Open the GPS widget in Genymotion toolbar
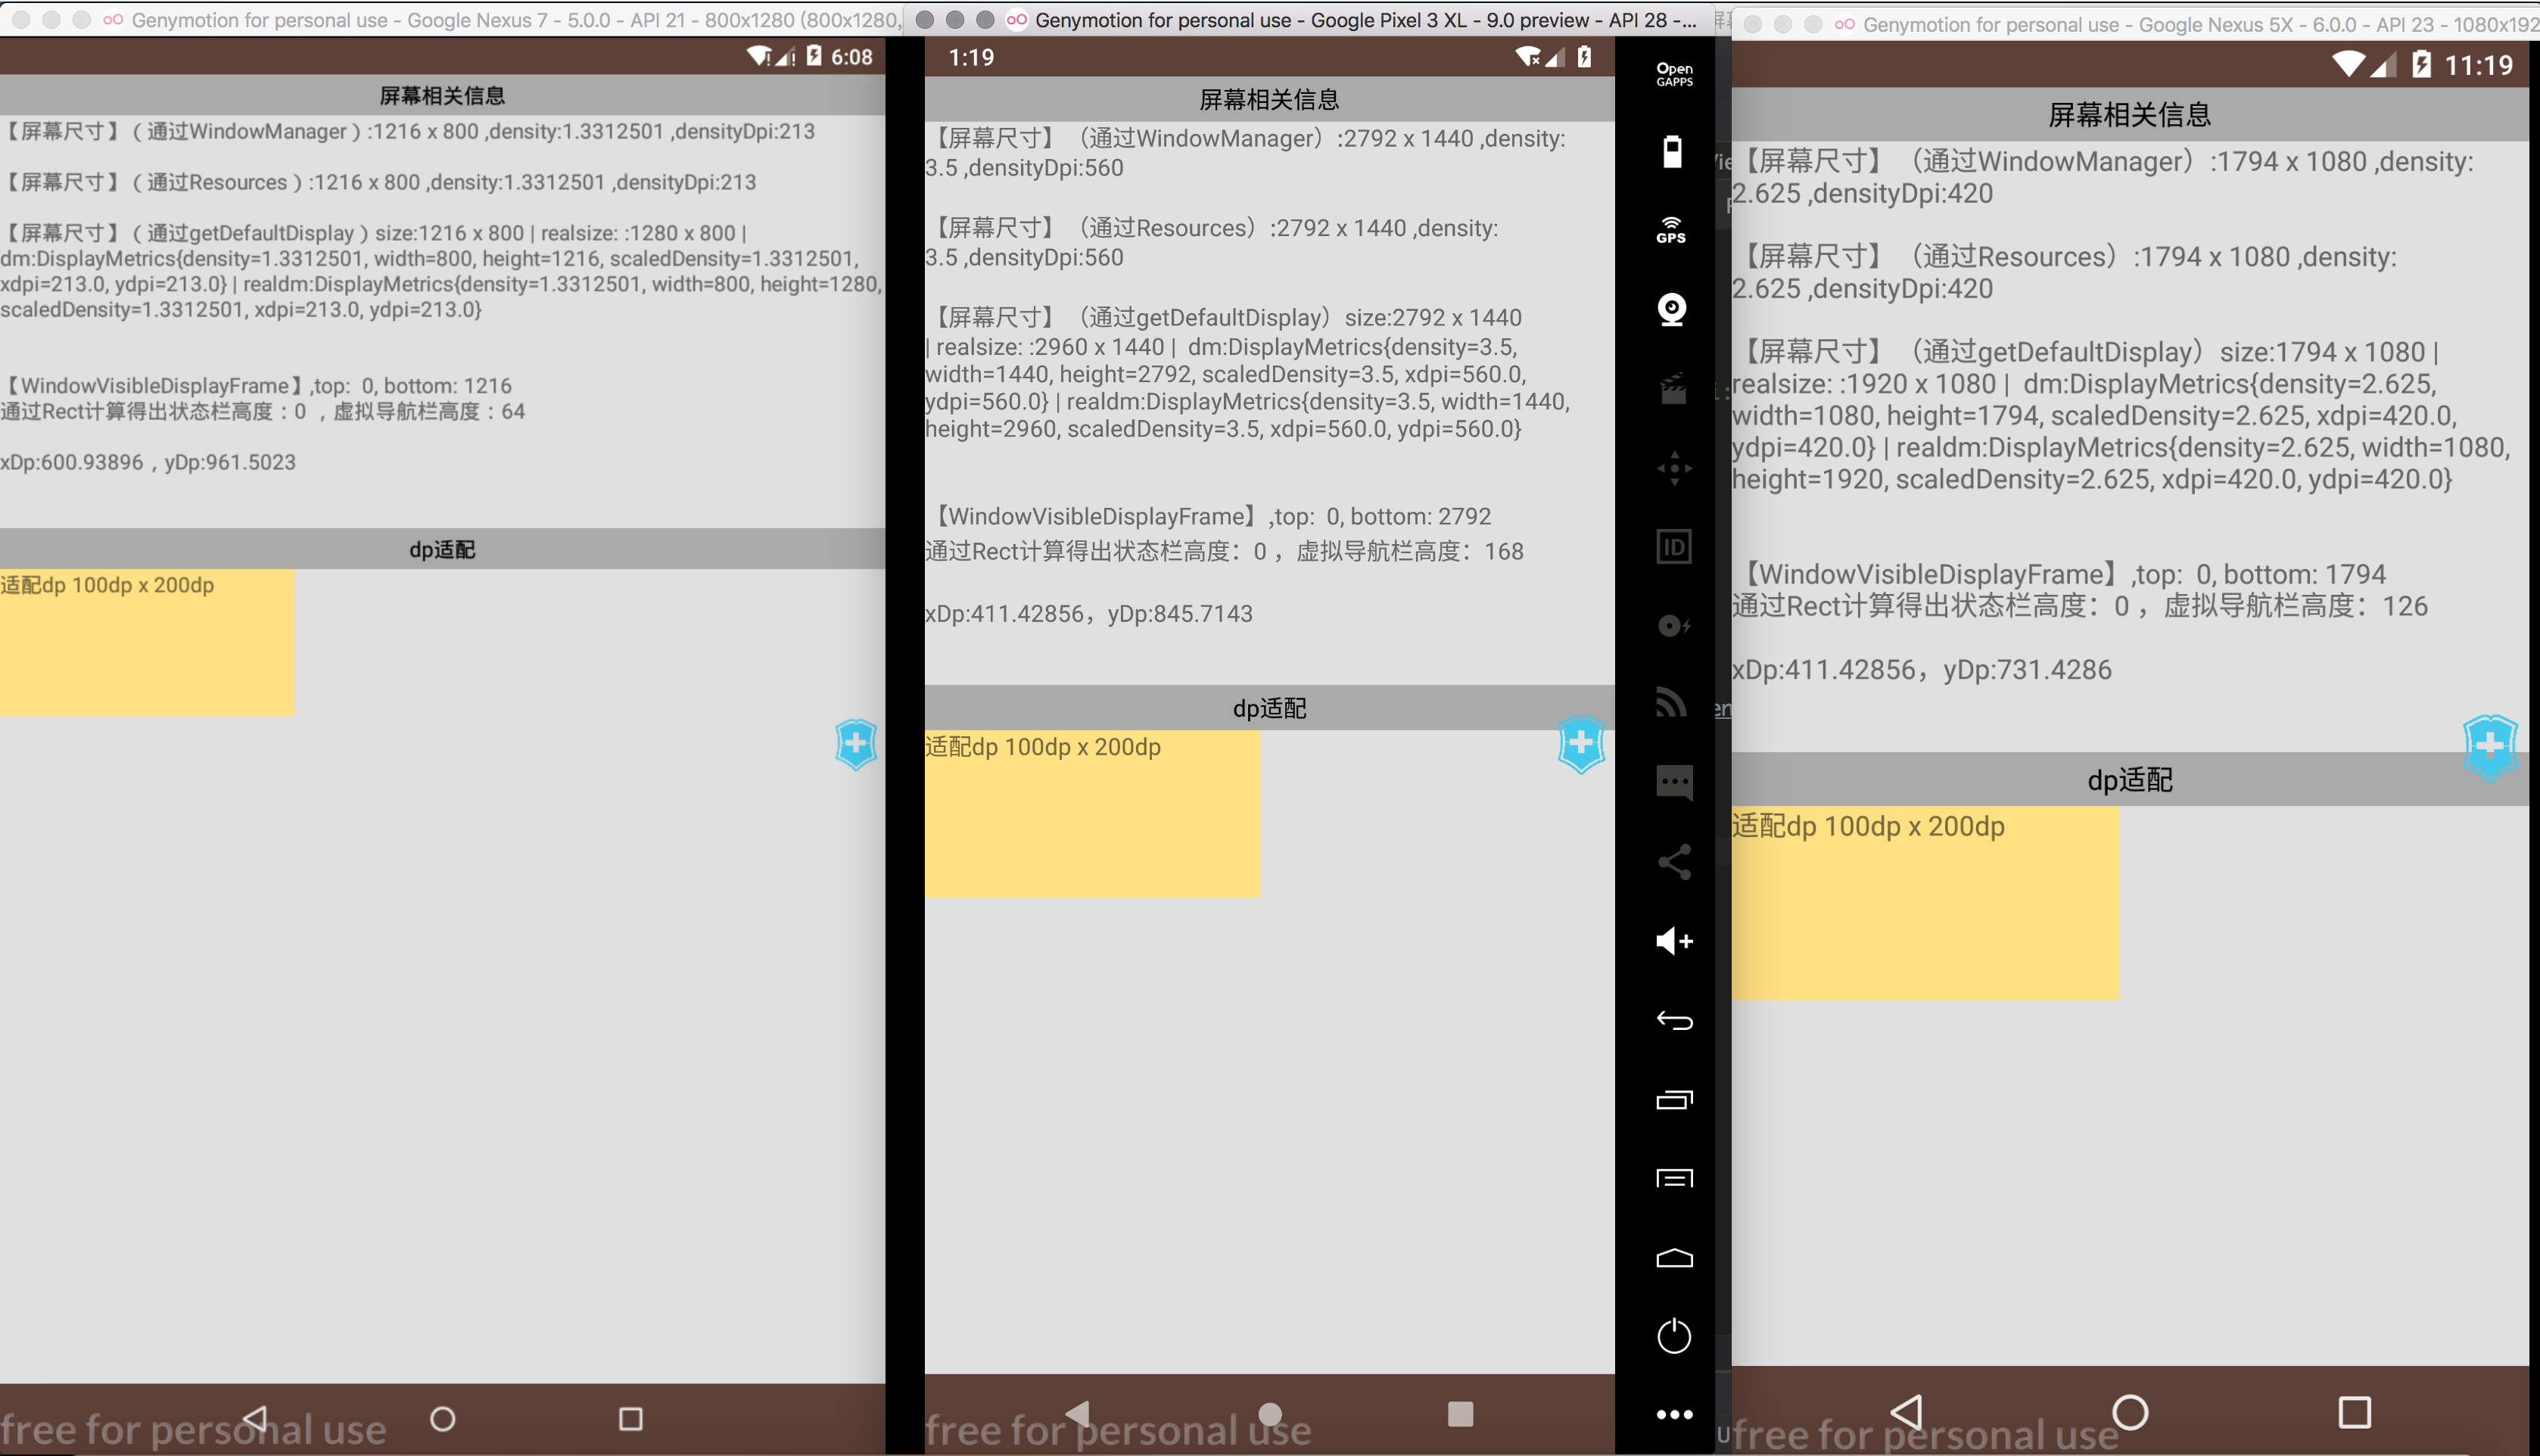The width and height of the screenshot is (2540, 1456). pos(1672,231)
